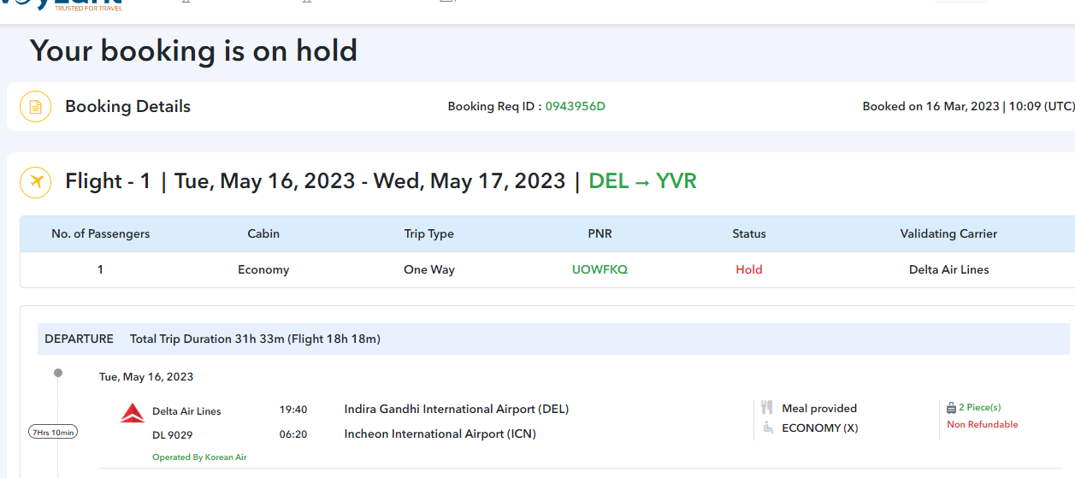1075x478 pixels.
Task: Click the airplane icon beside Flight - 1
Action: pos(35,181)
